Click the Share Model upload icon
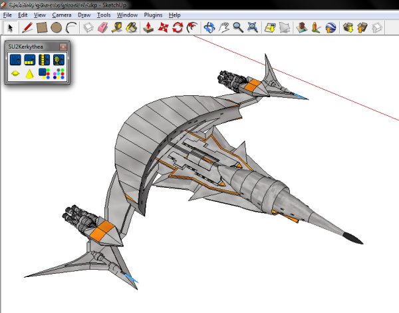Viewport: 399px width, 313px height. tap(362, 27)
